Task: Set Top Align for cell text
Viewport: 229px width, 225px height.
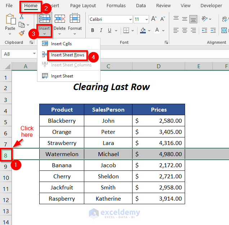Action: click(x=176, y=19)
